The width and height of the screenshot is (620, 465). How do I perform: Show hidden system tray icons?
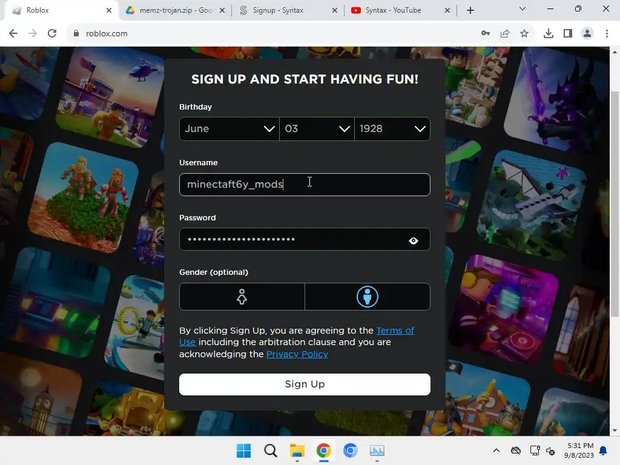pyautogui.click(x=496, y=450)
